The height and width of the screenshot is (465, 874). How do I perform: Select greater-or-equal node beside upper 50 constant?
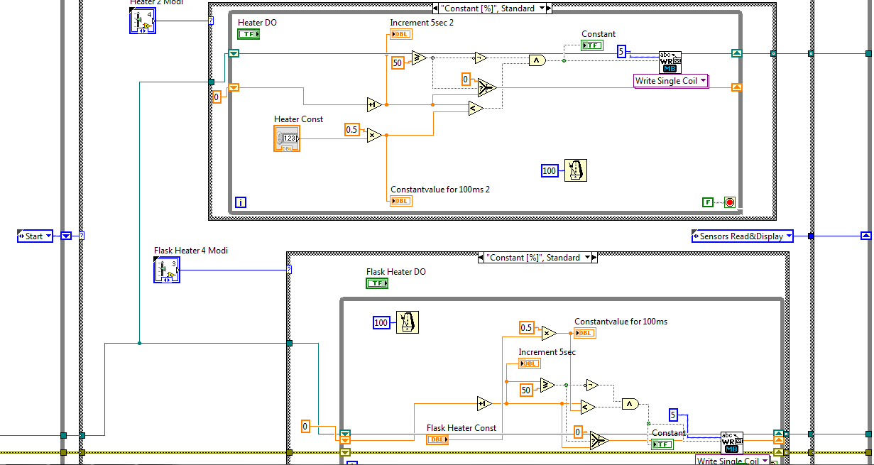420,58
